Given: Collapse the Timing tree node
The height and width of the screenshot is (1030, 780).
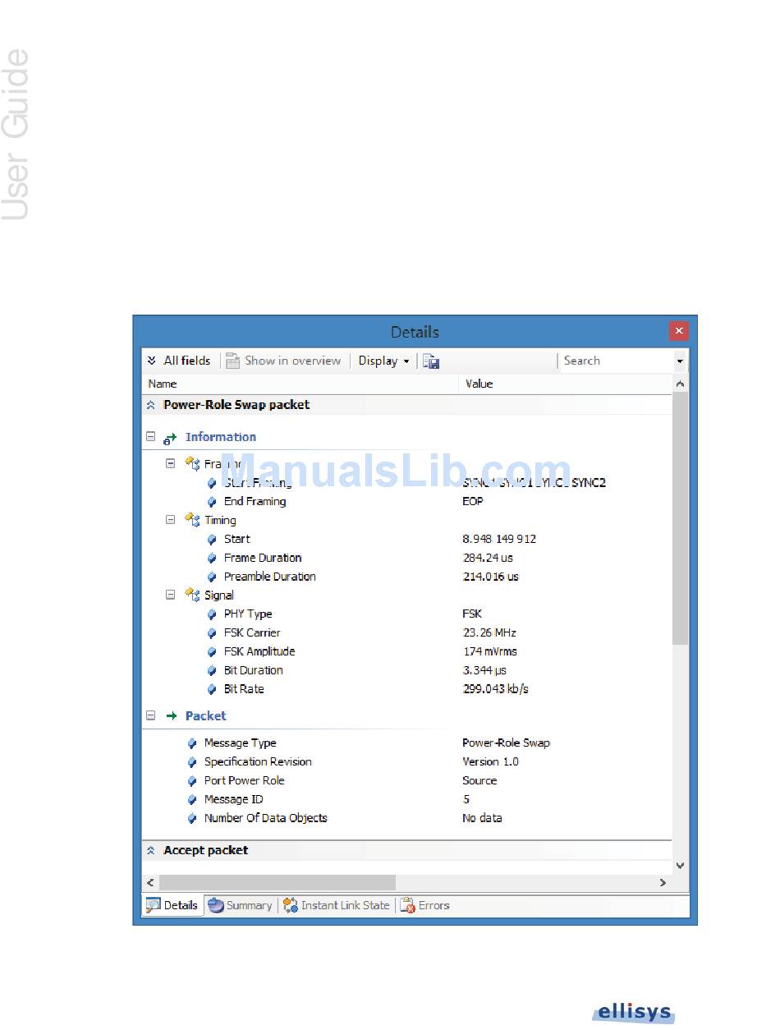Looking at the screenshot, I should click(x=171, y=520).
